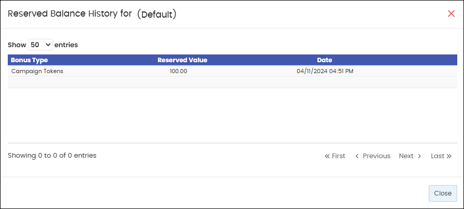This screenshot has width=464, height=209.
Task: Select the Campaign Tokens row cell
Action: click(37, 71)
